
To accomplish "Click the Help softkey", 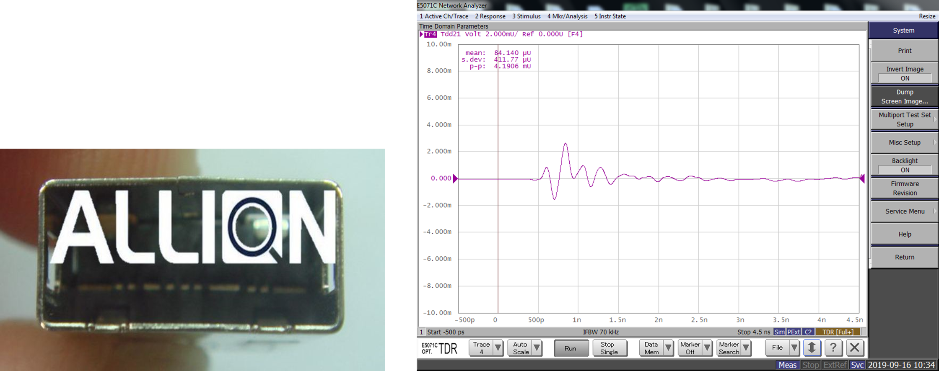I will click(x=904, y=234).
